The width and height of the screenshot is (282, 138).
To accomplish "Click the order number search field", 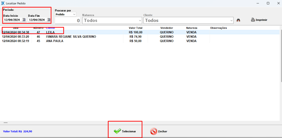I will pos(67,21).
